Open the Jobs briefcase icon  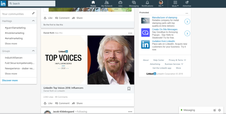(x=120, y=2)
